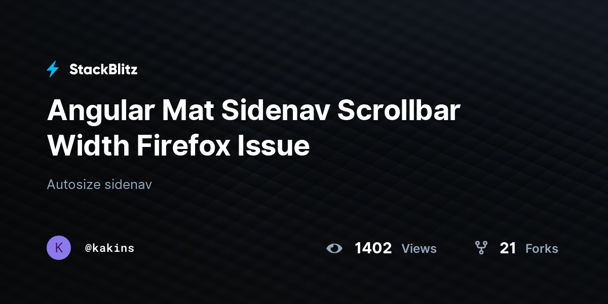Viewport: 608px width, 304px height.
Task: Click the word Width in the title
Action: pos(88,146)
